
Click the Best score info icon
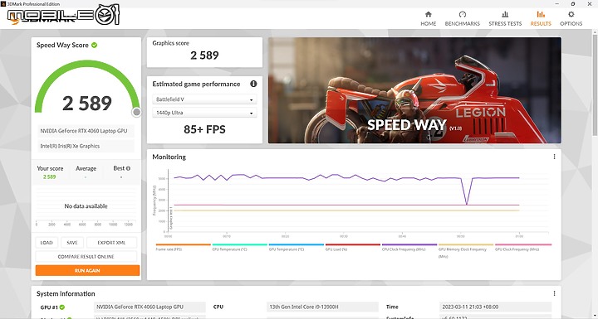tap(128, 168)
